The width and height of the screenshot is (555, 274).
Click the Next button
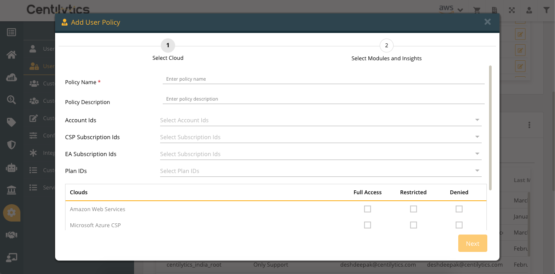(473, 244)
